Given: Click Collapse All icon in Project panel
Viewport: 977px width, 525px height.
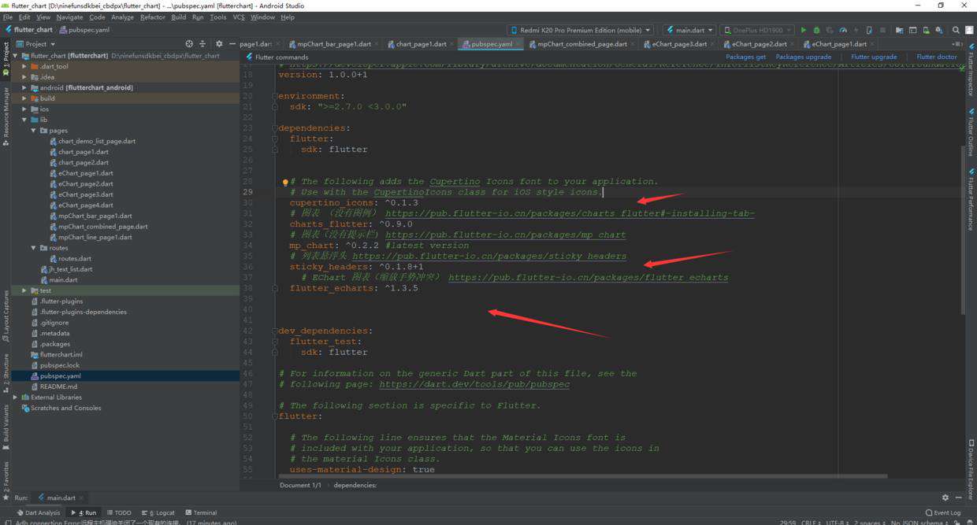Looking at the screenshot, I should (x=202, y=44).
